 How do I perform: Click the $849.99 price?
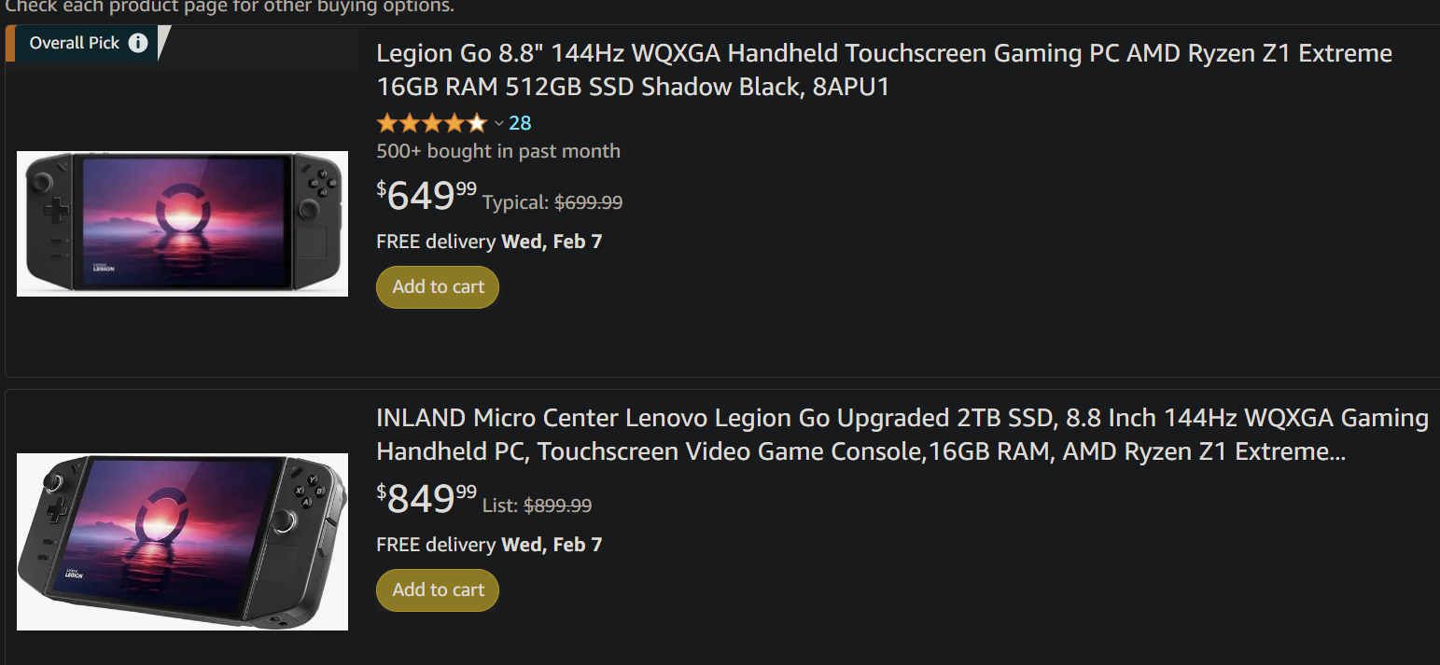426,499
